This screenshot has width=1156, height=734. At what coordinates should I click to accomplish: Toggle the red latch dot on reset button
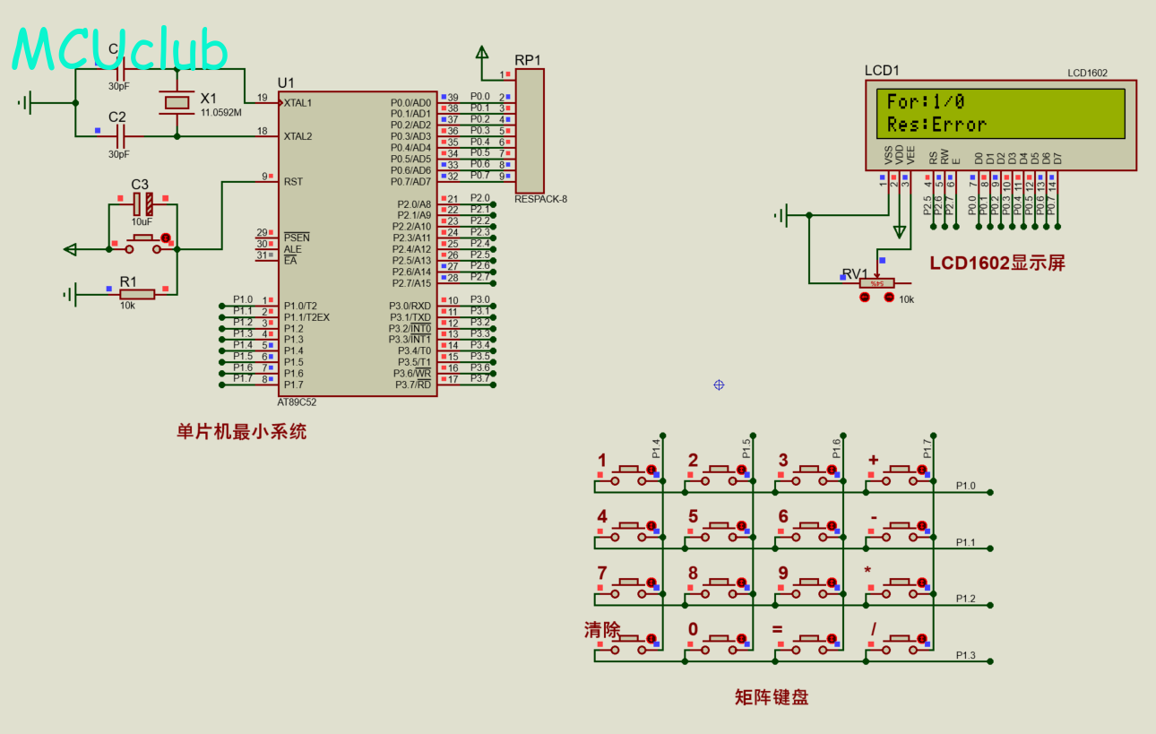point(166,237)
